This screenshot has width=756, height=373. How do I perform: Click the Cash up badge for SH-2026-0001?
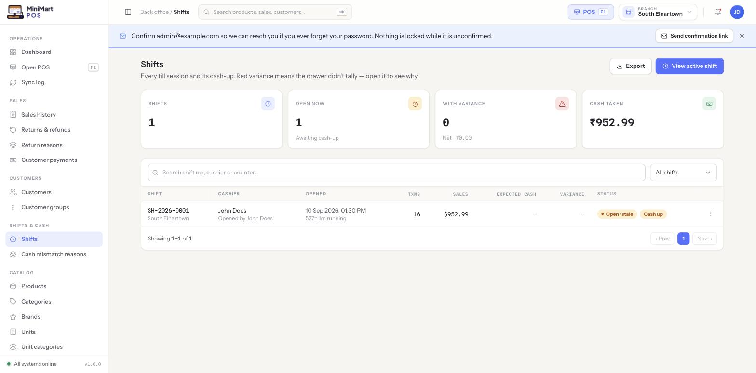coord(653,214)
